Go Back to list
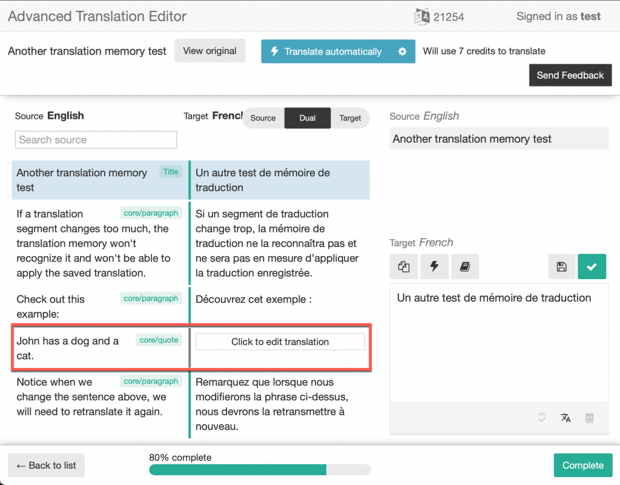The width and height of the screenshot is (620, 485). pos(47,465)
